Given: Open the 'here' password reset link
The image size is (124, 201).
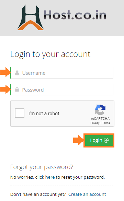Looking at the screenshot, I should pos(50,177).
